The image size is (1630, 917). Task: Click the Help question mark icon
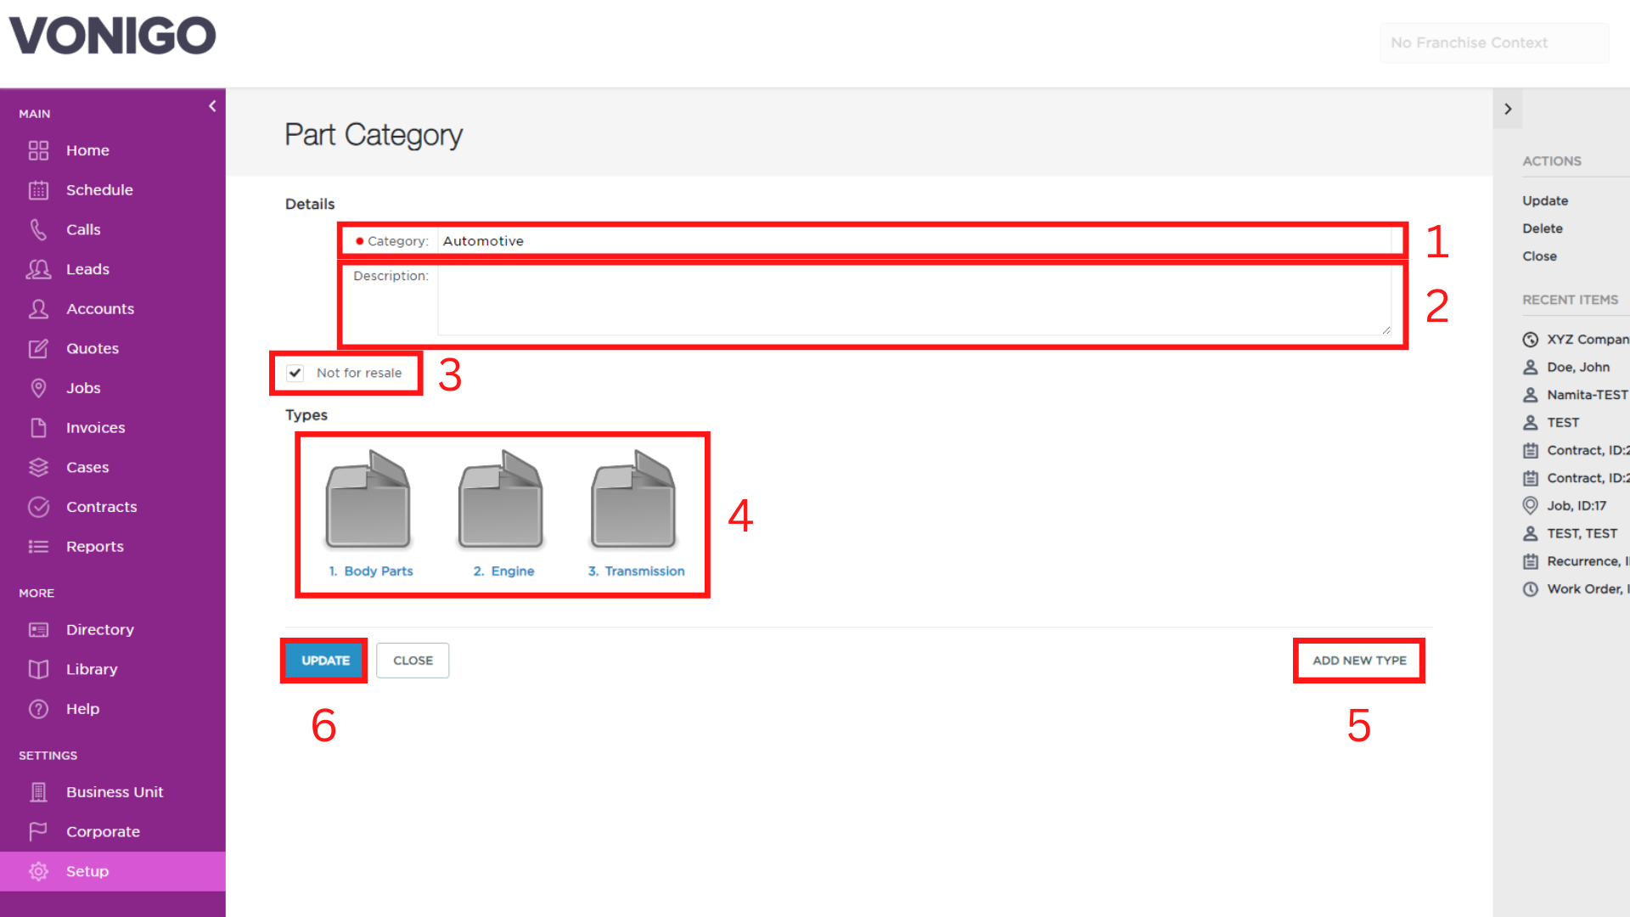pos(38,709)
